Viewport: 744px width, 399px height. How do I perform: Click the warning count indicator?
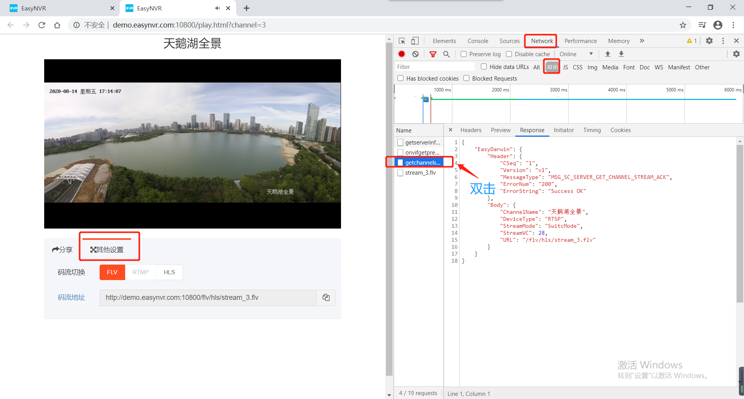point(692,41)
